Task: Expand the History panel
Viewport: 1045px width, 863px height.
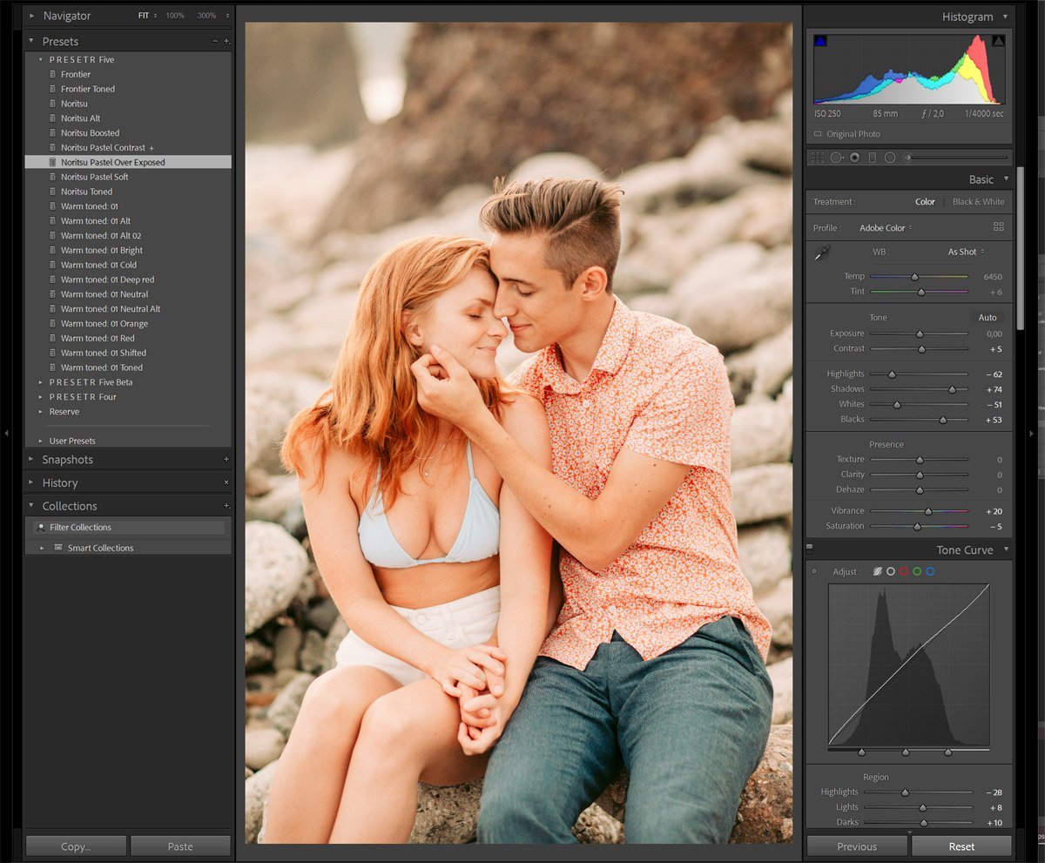Action: pyautogui.click(x=31, y=482)
